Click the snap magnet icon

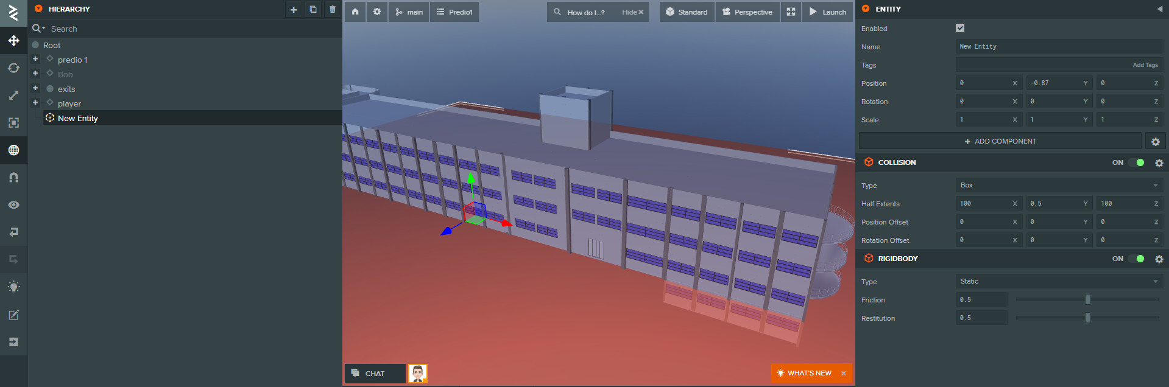(13, 178)
